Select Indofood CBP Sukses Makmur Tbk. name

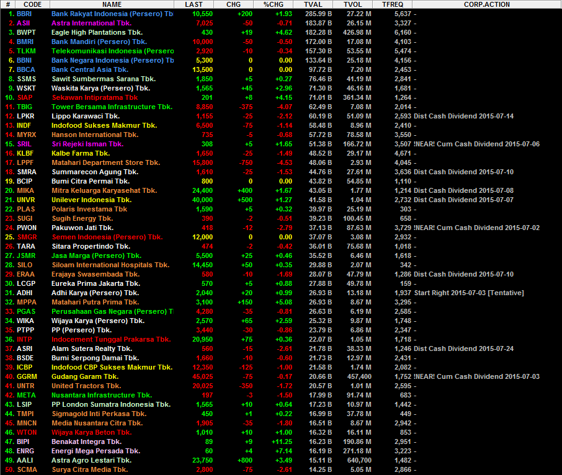[112, 368]
